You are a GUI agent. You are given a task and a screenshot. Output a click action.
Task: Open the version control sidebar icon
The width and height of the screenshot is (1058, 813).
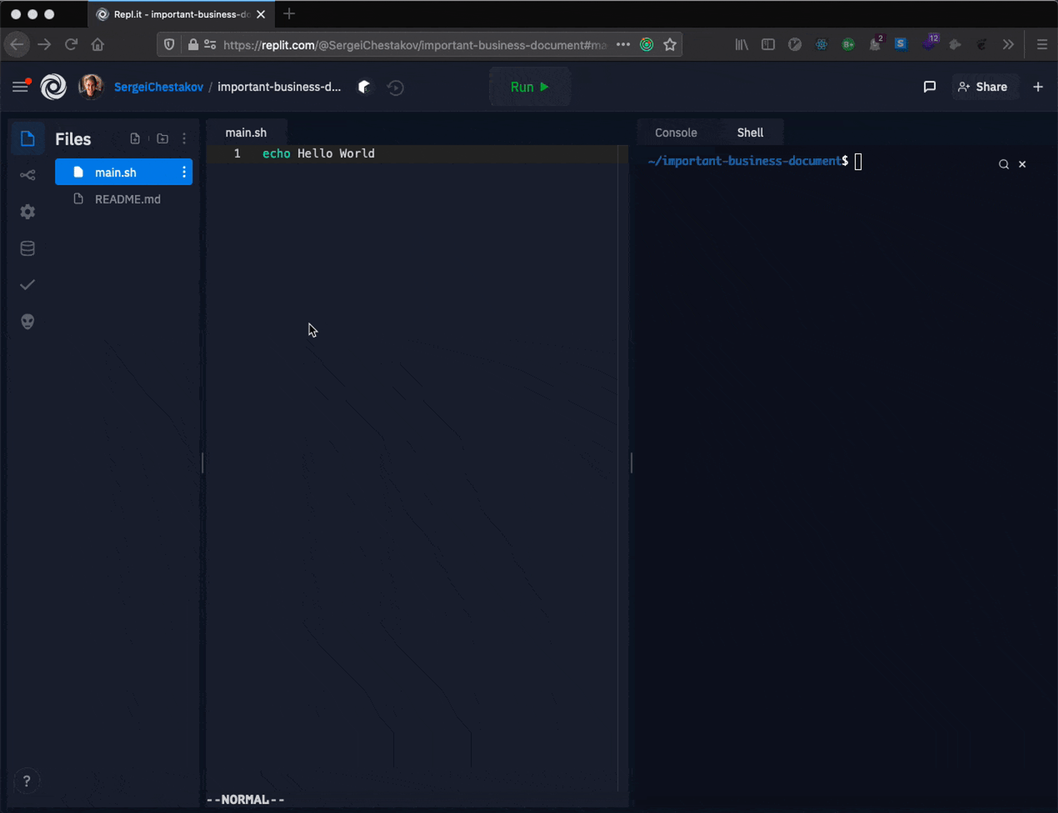click(27, 175)
